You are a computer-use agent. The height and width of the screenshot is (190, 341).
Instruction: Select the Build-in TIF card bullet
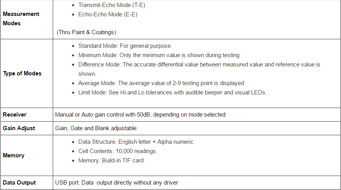(111, 160)
